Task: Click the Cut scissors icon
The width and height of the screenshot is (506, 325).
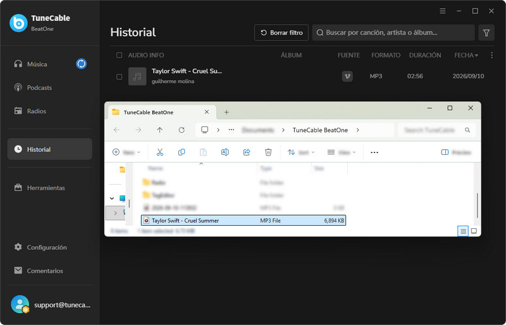Action: point(160,152)
